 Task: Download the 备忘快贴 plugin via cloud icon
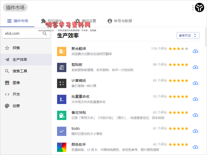click(x=195, y=115)
